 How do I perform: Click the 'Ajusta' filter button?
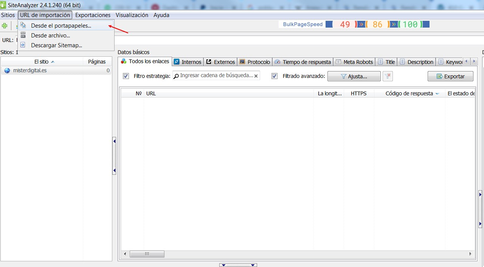pyautogui.click(x=354, y=76)
